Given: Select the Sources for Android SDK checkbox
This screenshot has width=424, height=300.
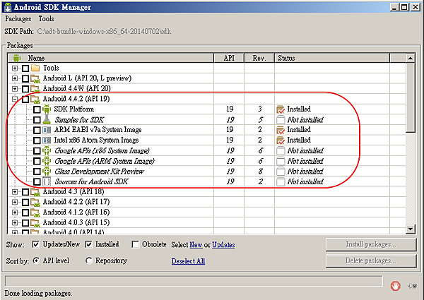Looking at the screenshot, I should [x=37, y=181].
